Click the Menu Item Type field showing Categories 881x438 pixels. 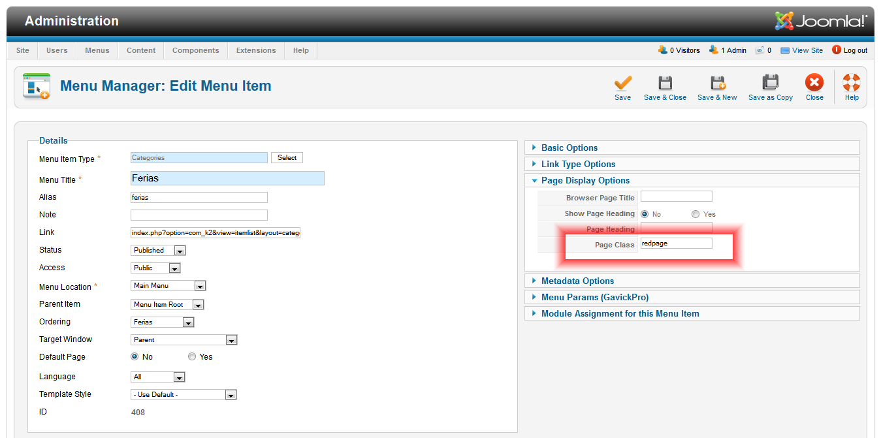[199, 158]
